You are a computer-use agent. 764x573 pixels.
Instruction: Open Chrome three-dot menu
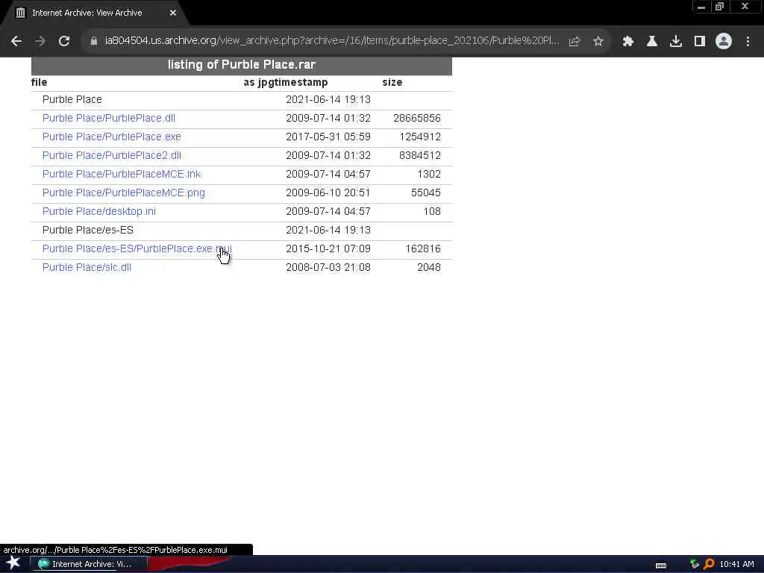click(x=748, y=42)
